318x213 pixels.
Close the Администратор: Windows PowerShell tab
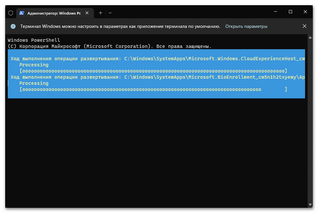click(x=87, y=13)
